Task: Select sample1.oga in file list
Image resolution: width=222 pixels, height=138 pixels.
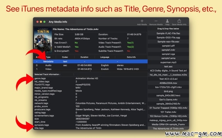Action: click(x=168, y=54)
